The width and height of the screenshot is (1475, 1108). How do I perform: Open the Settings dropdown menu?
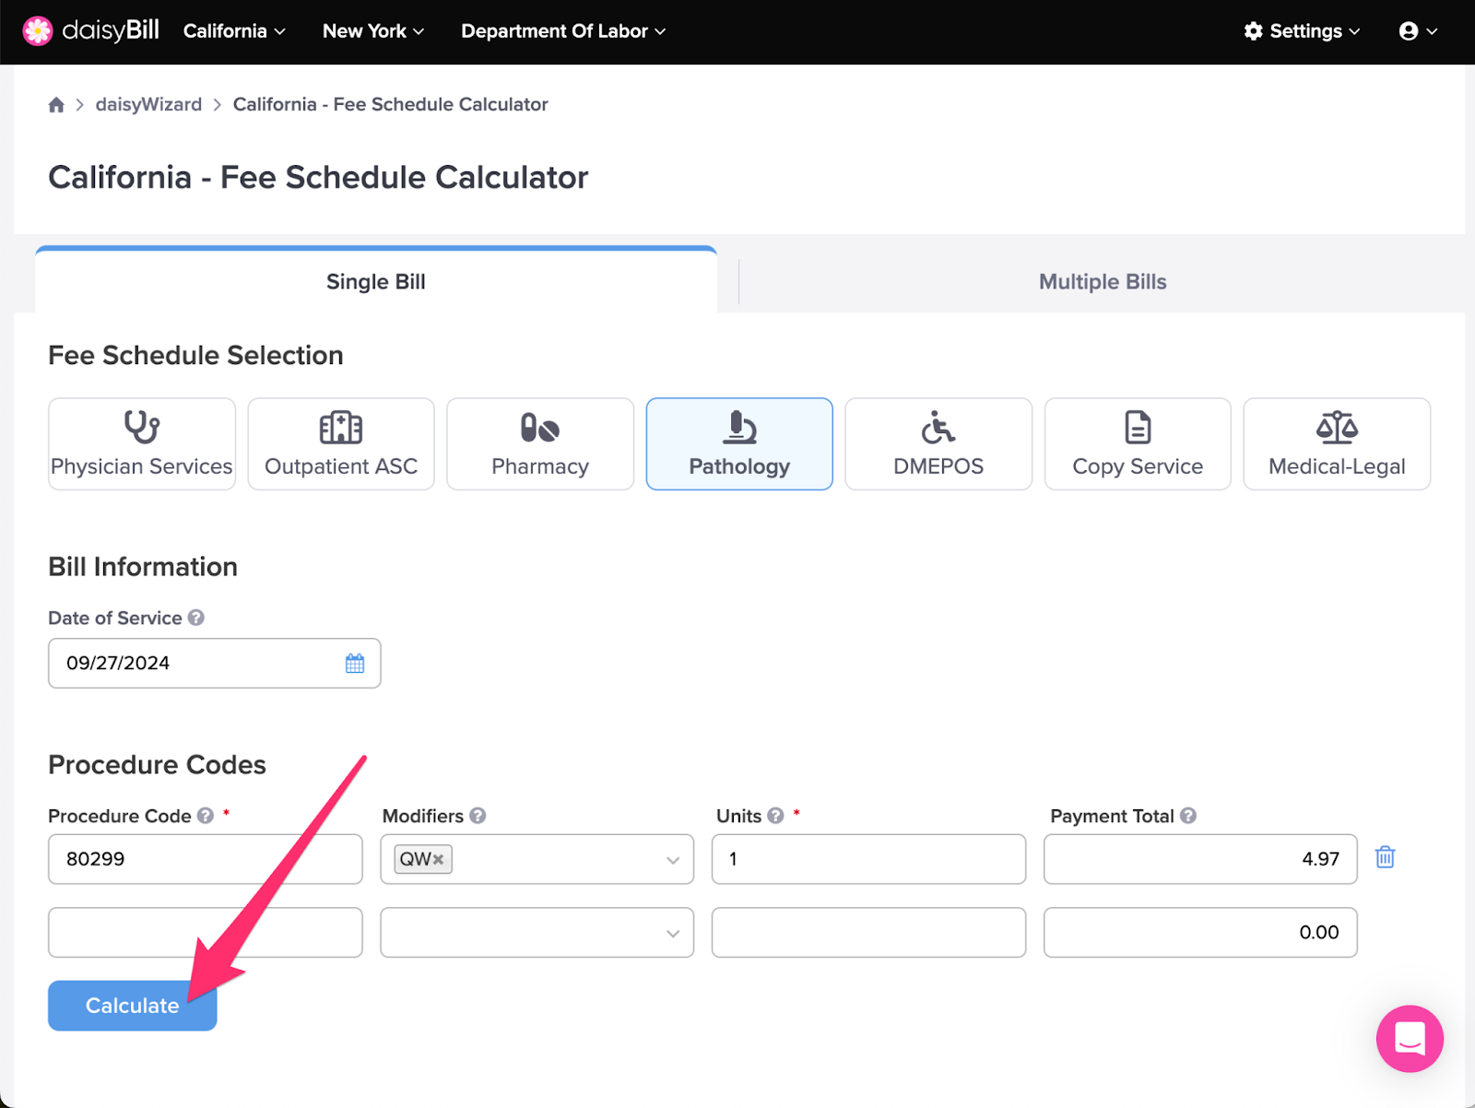(1302, 31)
